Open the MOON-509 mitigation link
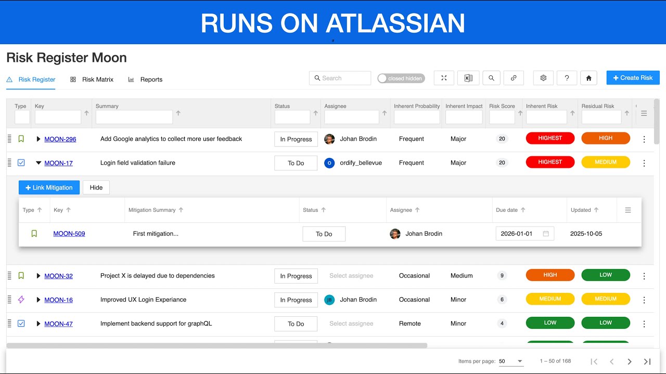The image size is (666, 374). (69, 234)
